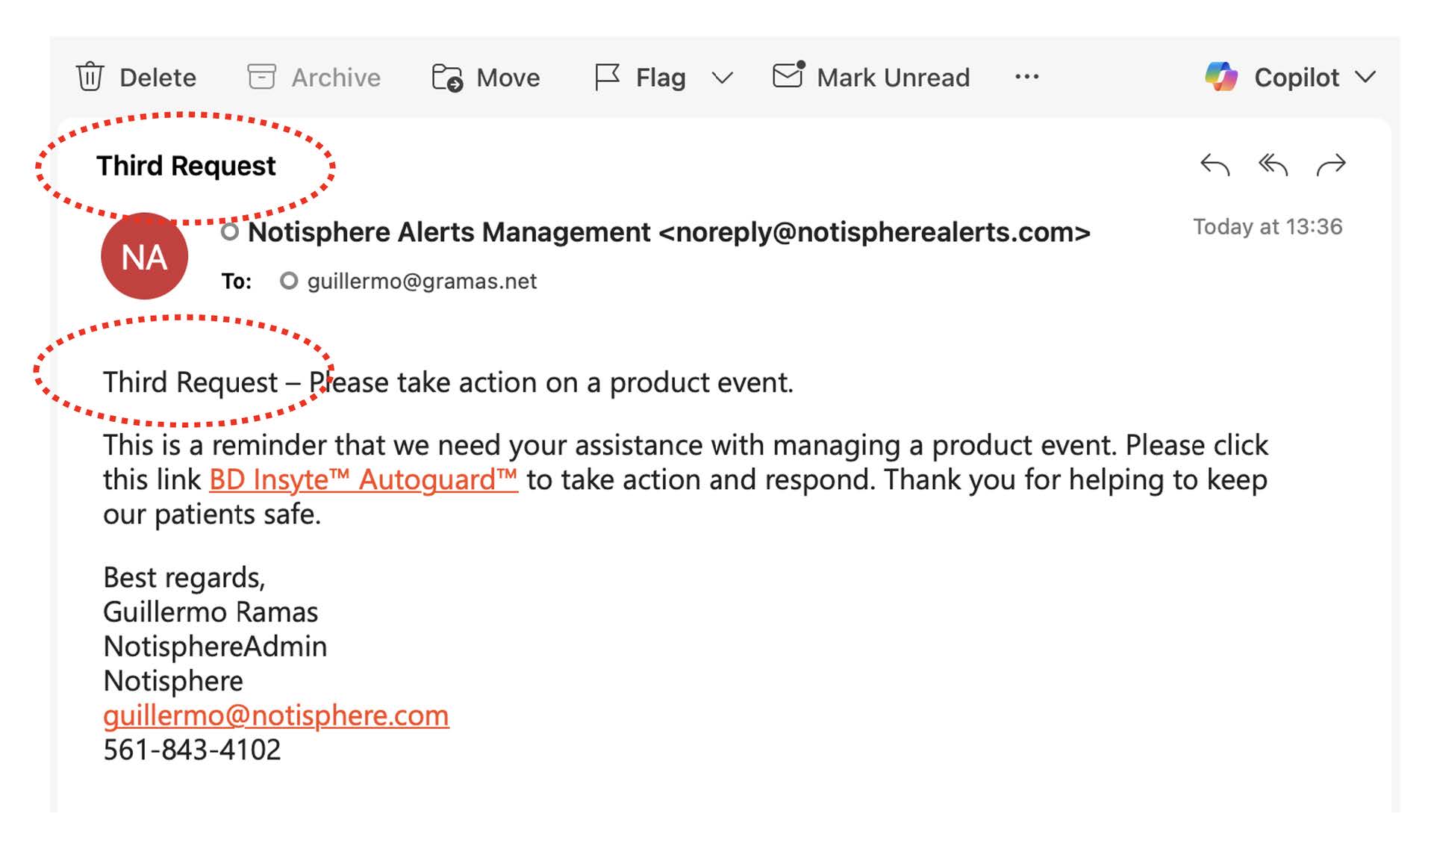The image size is (1431, 852).
Task: Click the Archive label text
Action: point(336,78)
